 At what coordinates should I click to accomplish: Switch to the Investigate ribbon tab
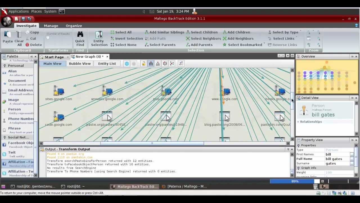26,26
